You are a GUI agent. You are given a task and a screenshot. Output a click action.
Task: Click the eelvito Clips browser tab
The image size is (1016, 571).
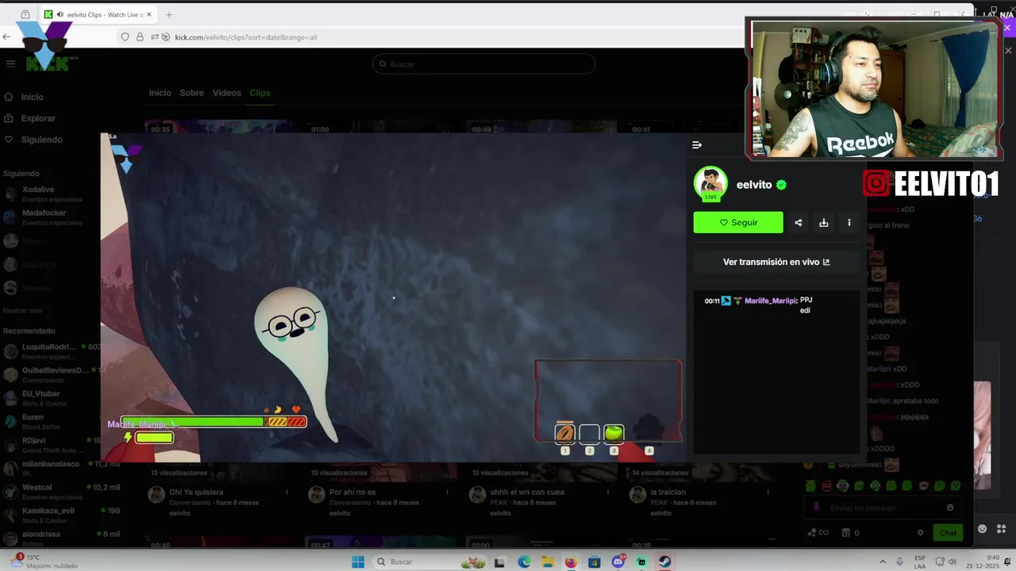(x=98, y=14)
